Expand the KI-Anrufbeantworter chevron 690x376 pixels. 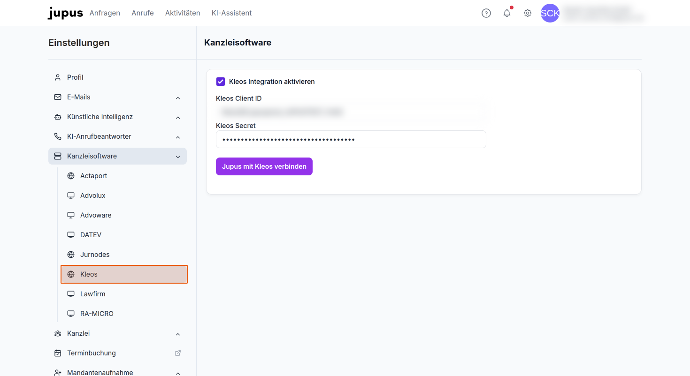tap(178, 137)
